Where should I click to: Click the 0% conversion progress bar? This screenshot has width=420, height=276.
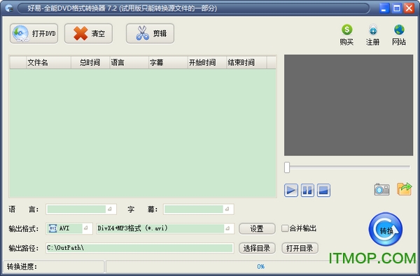pyautogui.click(x=260, y=267)
